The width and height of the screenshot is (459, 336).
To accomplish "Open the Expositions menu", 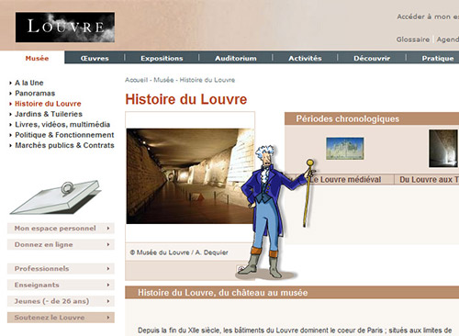I will click(x=162, y=58).
